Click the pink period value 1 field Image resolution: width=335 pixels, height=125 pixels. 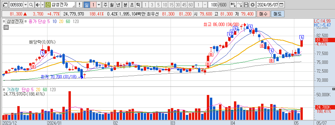pyautogui.click(x=93, y=5)
